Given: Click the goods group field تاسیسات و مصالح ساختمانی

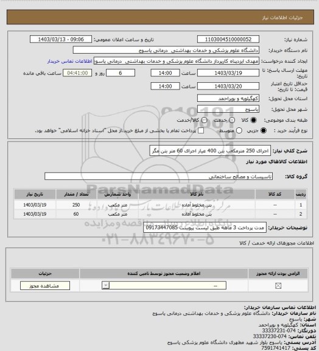Looking at the screenshot, I should tap(159, 176).
